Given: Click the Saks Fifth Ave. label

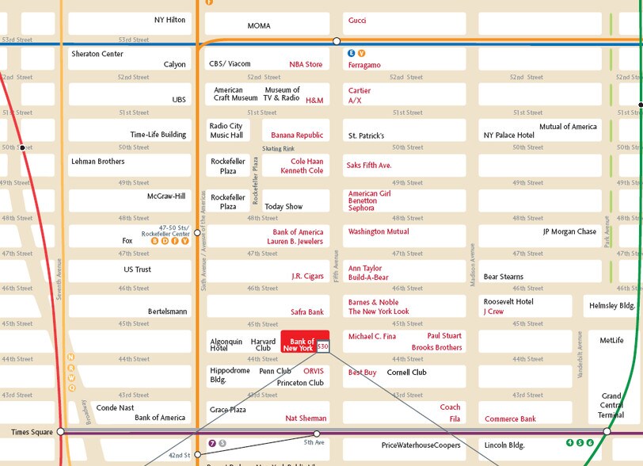Looking at the screenshot, I should pyautogui.click(x=369, y=165).
